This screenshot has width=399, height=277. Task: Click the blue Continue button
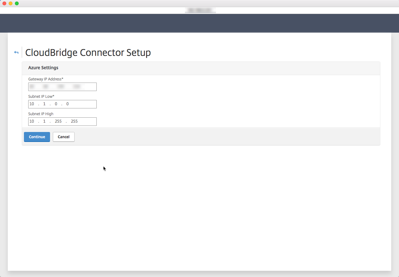[37, 137]
